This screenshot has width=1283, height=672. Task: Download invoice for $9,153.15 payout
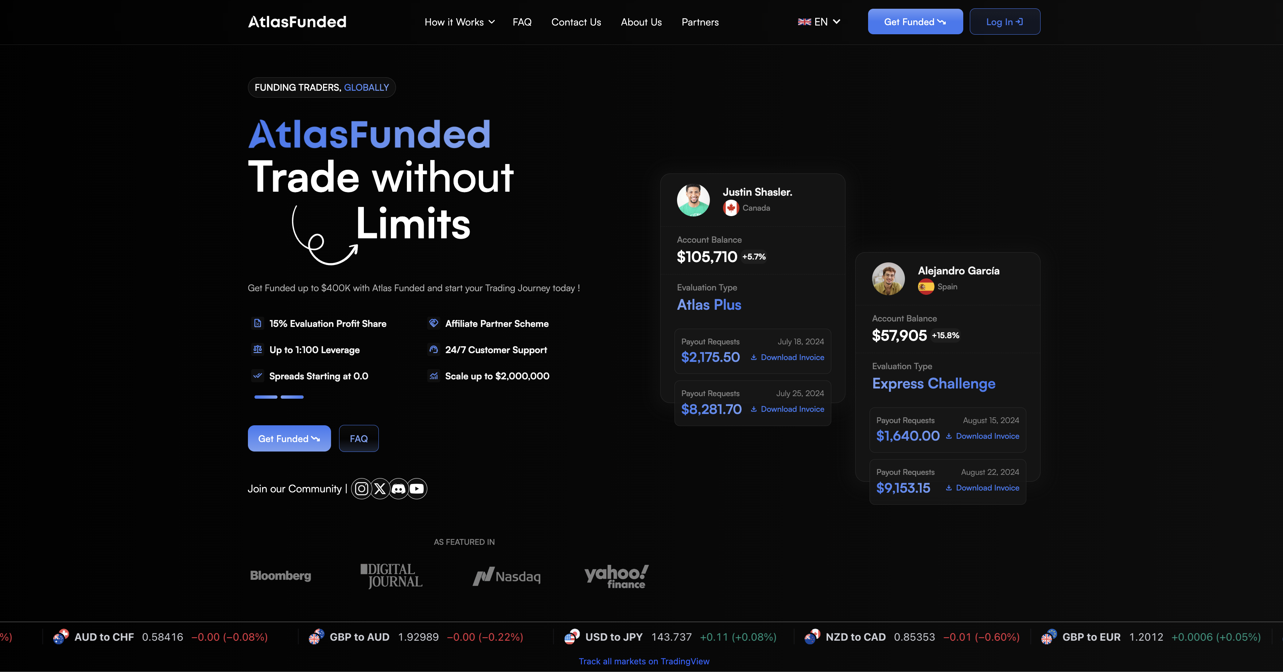click(982, 488)
